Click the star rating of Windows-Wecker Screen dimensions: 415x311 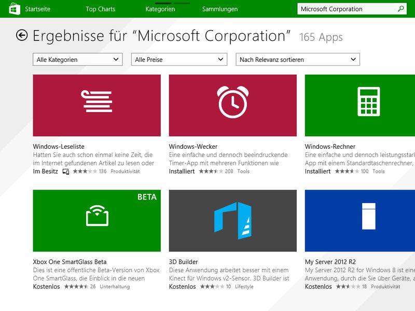[211, 172]
